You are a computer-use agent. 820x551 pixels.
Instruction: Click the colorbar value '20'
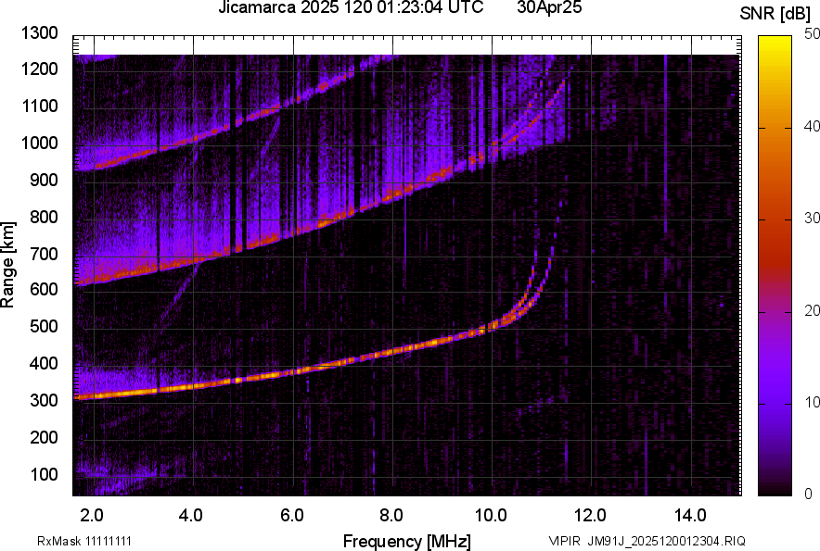pos(813,310)
